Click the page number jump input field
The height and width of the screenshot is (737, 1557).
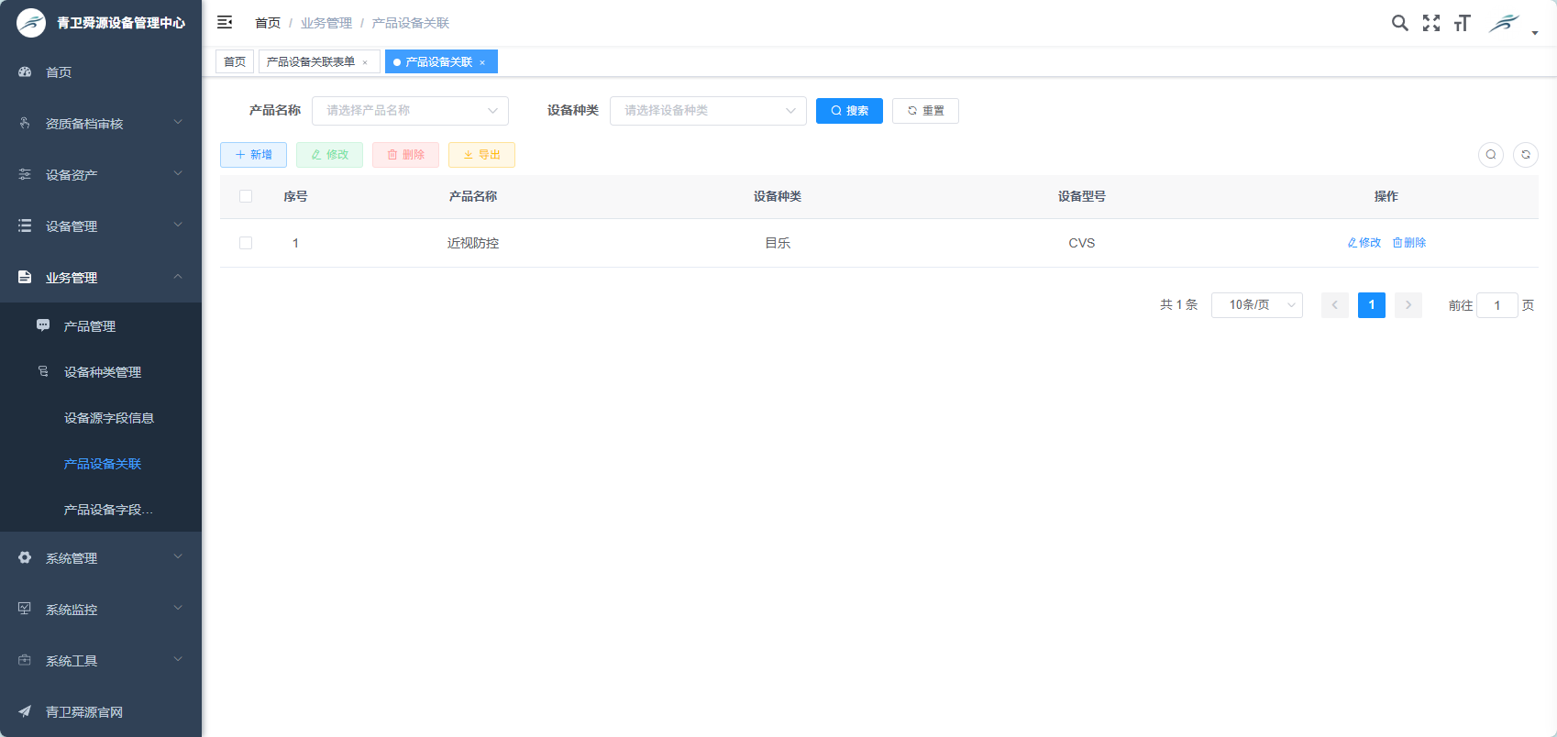(x=1496, y=305)
